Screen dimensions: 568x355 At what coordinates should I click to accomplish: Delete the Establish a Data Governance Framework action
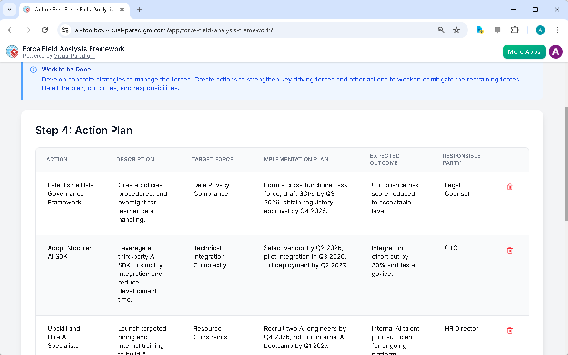510,187
